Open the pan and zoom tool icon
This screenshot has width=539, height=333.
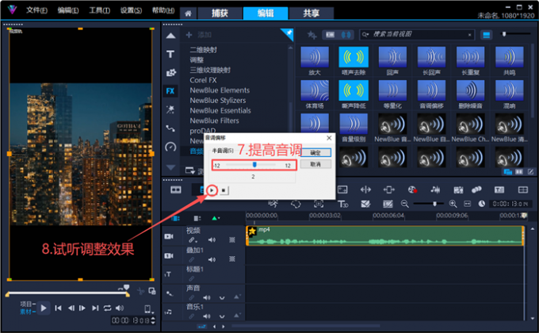(319, 204)
